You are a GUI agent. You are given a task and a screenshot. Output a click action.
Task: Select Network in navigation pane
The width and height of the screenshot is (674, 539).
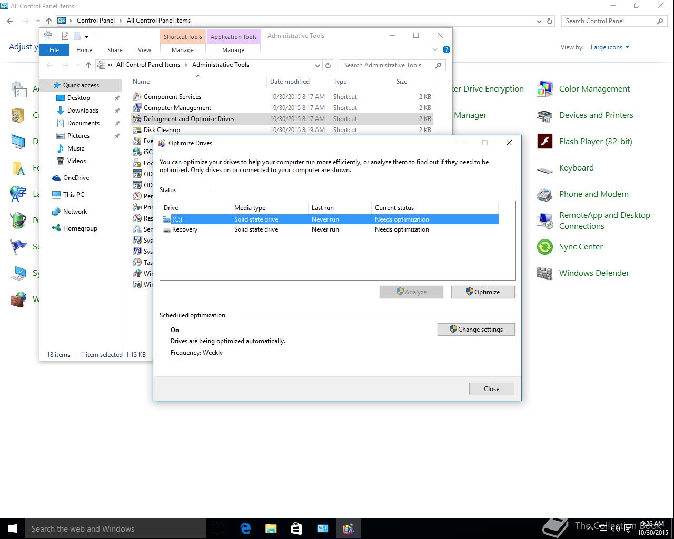75,212
